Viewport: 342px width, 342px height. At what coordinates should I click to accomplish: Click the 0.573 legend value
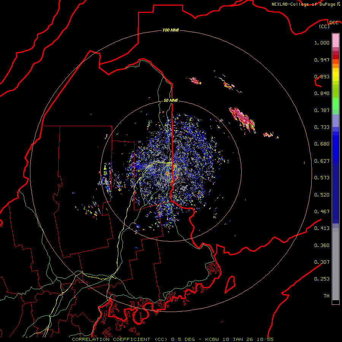tap(322, 178)
